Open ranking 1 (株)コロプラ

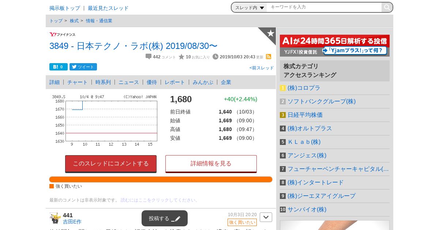coord(304,88)
